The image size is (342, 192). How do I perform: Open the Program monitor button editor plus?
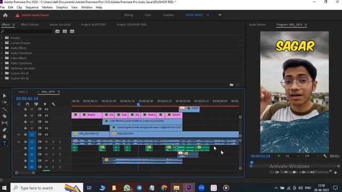tap(336, 172)
